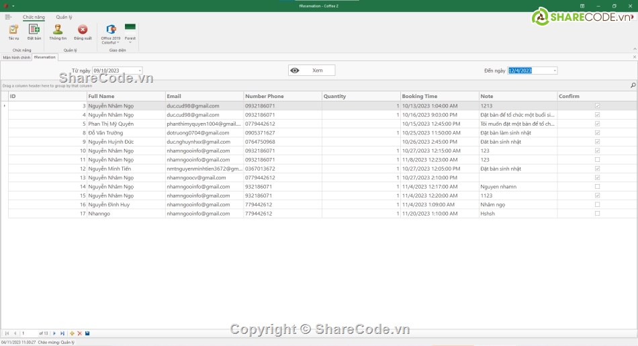Jump to last record in navigator
638x346 pixels.
tap(62, 333)
